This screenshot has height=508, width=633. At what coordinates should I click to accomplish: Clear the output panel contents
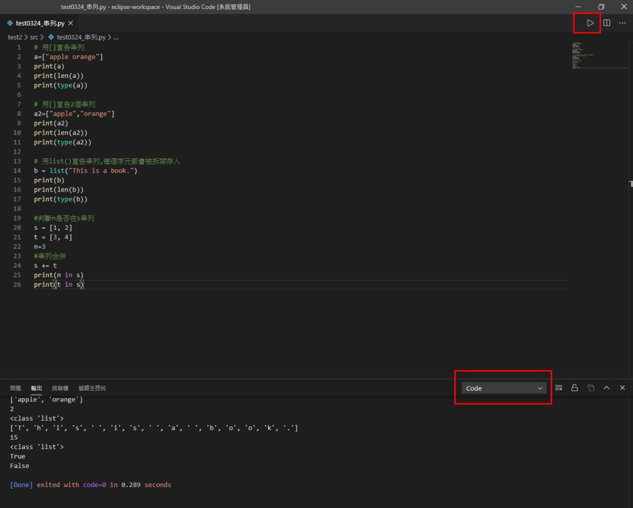559,388
